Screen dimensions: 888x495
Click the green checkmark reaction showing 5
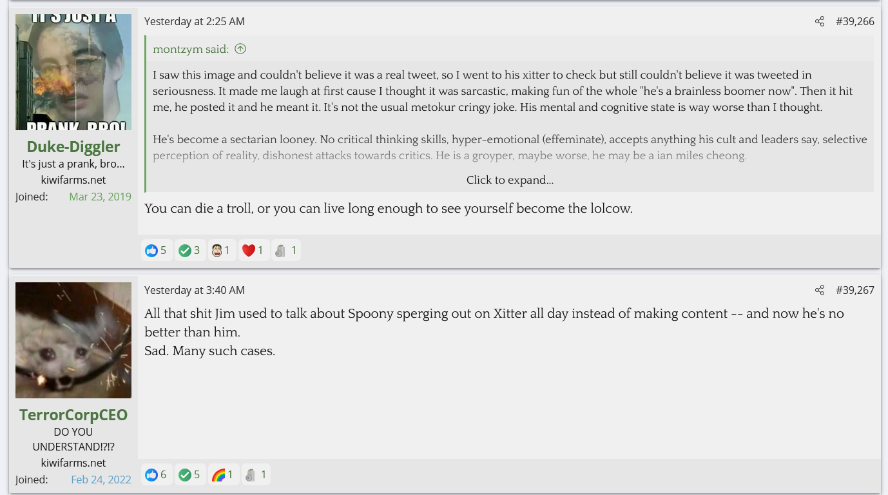click(191, 475)
